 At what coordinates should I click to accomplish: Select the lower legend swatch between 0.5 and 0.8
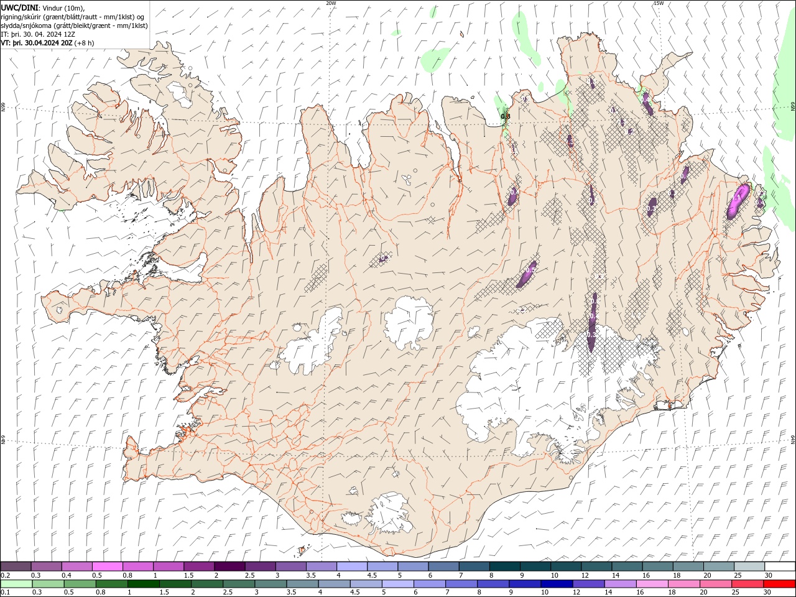[x=80, y=584]
